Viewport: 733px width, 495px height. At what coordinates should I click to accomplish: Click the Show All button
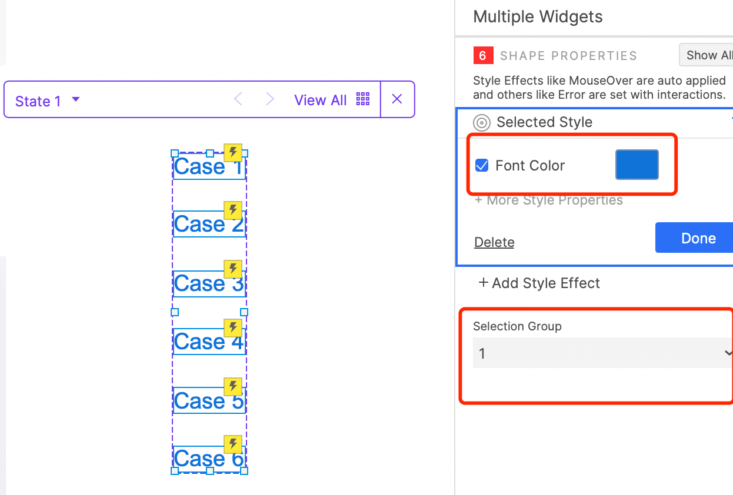coord(708,55)
